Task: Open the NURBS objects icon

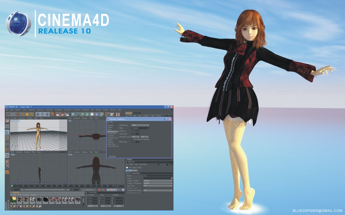Action: [x=82, y=114]
